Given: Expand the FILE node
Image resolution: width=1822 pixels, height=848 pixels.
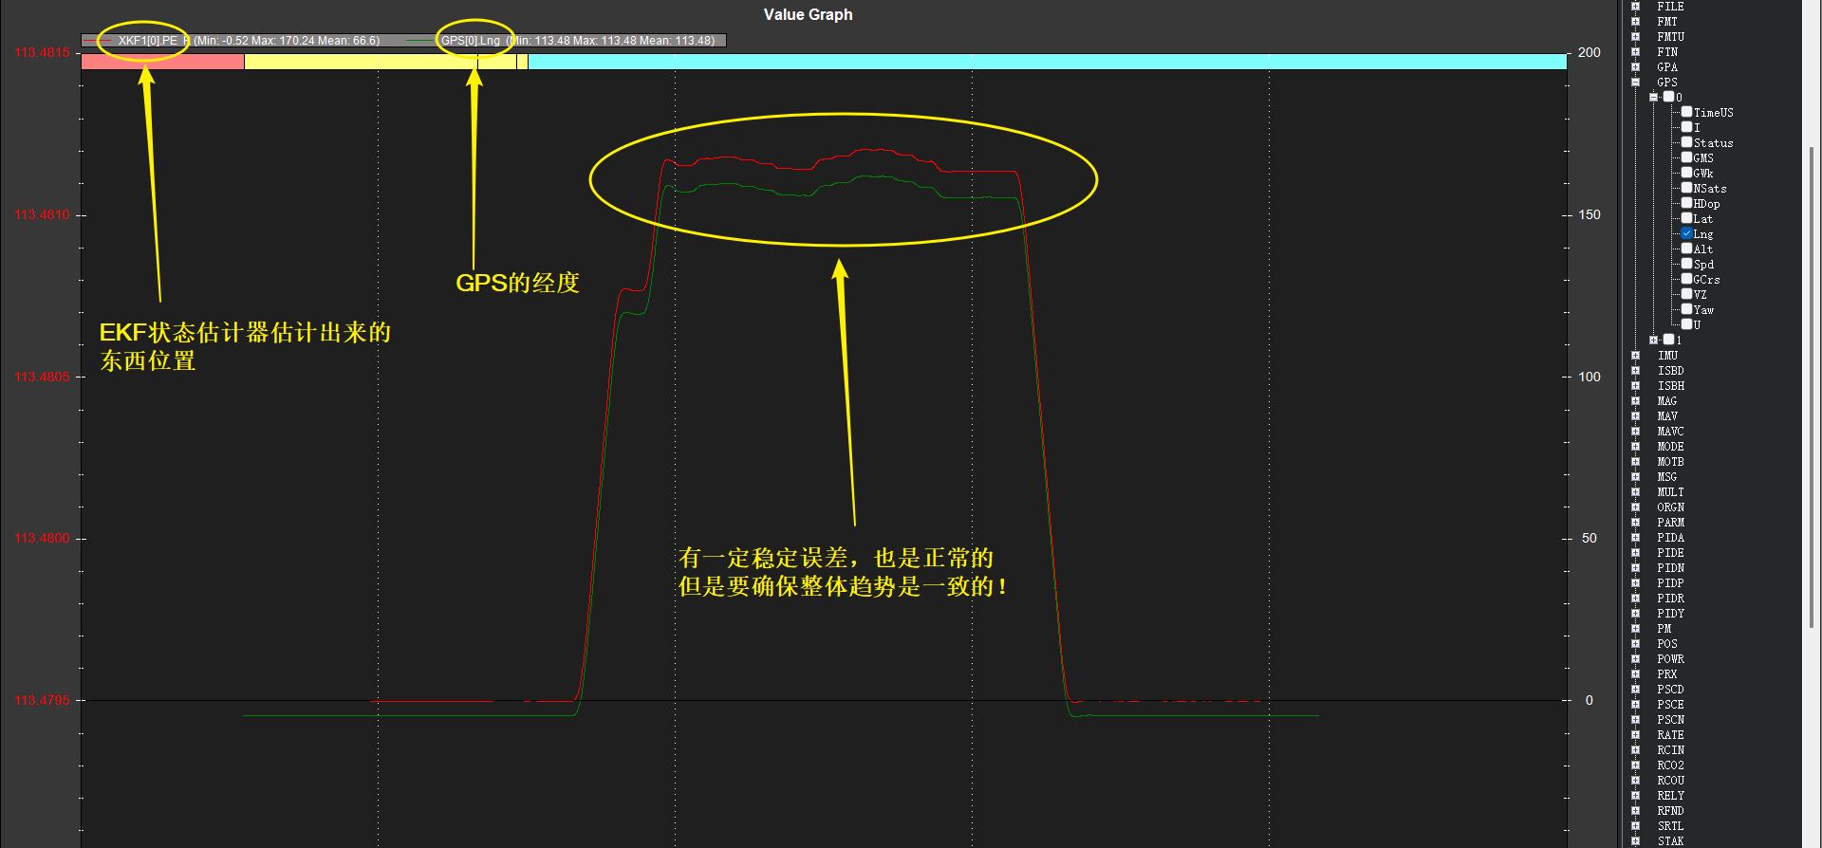Looking at the screenshot, I should [1635, 7].
